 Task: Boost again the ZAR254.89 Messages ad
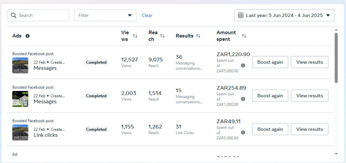click(x=270, y=96)
